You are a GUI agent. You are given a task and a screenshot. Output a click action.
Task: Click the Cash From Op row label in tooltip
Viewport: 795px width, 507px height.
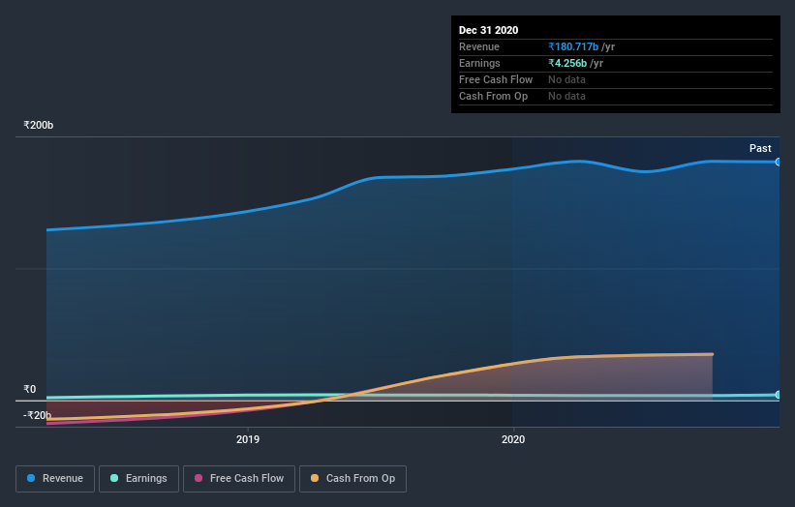[493, 96]
